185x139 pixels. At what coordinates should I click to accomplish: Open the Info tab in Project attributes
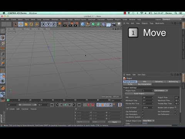pyautogui.click(x=145, y=81)
